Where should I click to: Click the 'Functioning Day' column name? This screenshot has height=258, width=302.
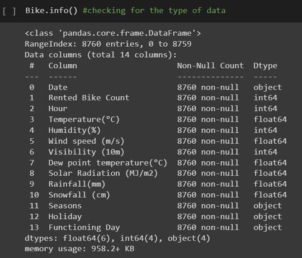[84, 228]
